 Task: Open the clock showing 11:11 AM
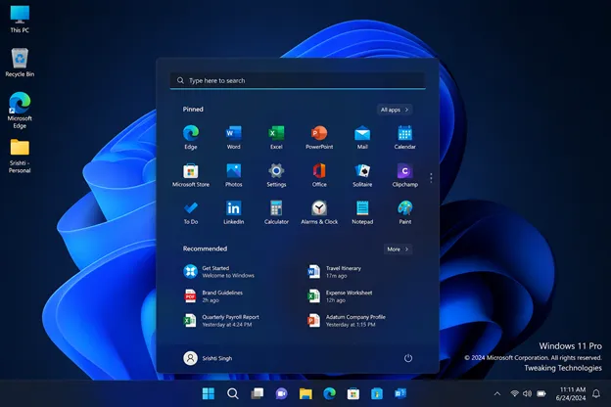(571, 393)
